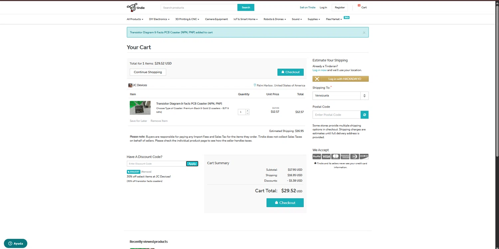
Task: Log in with HACKADAY.IO button
Action: (340, 79)
